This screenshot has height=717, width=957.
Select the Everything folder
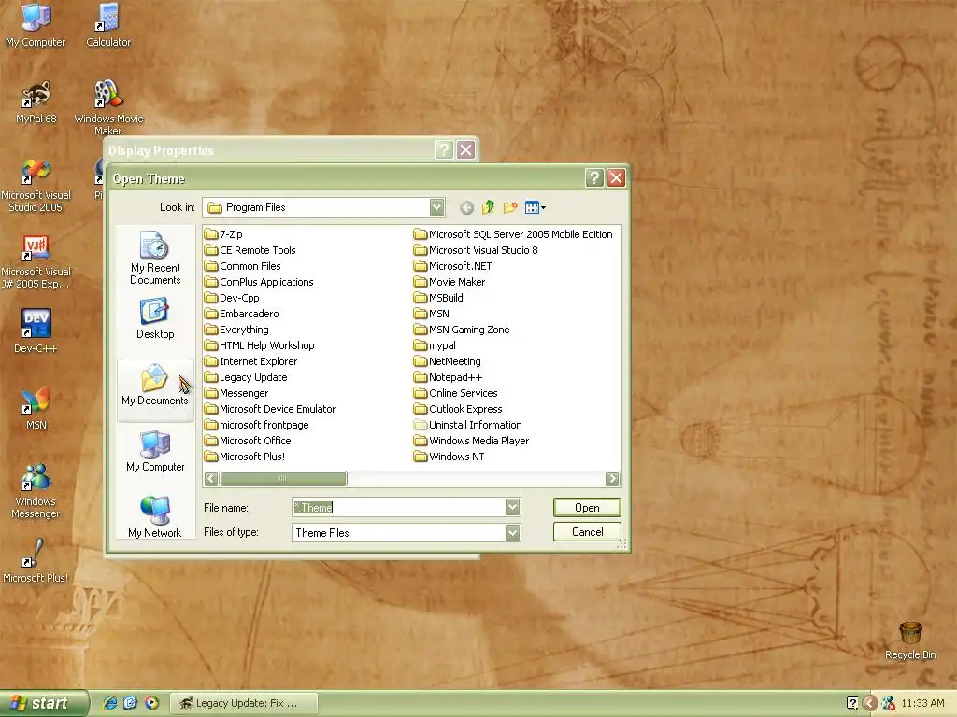click(236, 330)
